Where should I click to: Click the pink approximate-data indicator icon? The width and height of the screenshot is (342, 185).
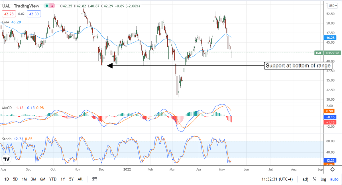pos(52,6)
